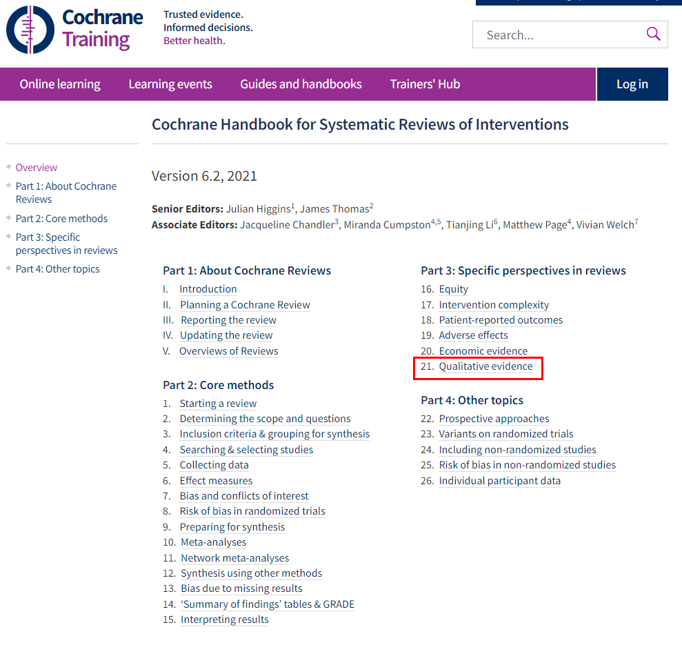Click the Version 6.2, 2021 text
Image resolution: width=682 pixels, height=645 pixels.
(204, 176)
